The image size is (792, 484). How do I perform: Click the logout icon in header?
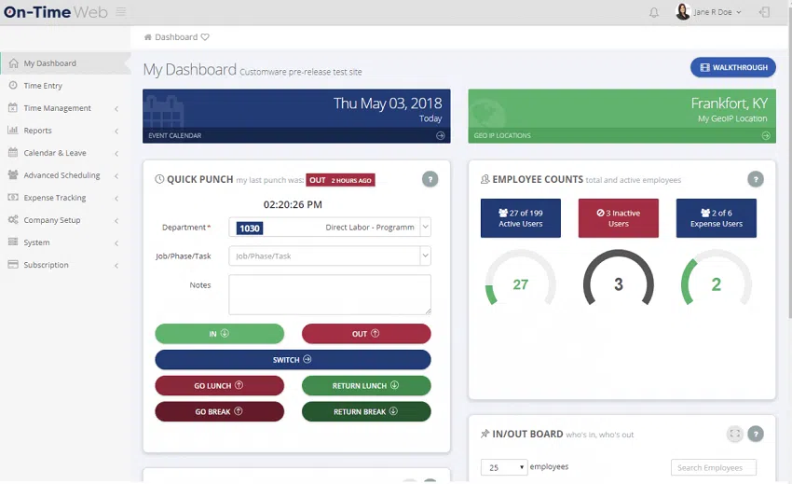pyautogui.click(x=765, y=12)
